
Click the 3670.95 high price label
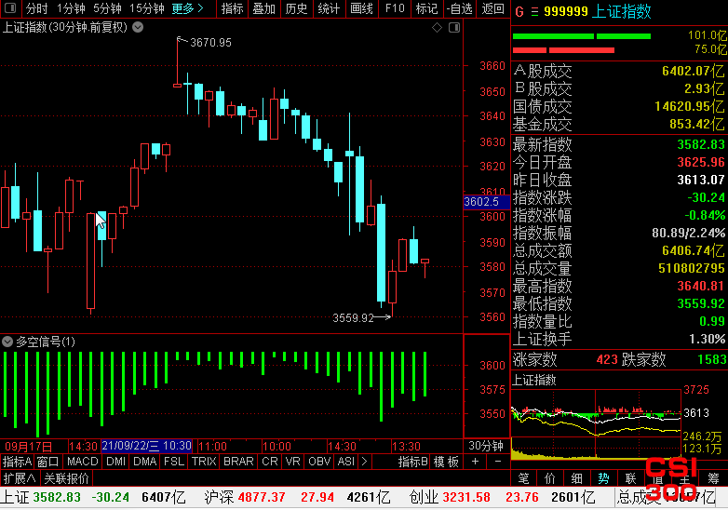tap(210, 43)
